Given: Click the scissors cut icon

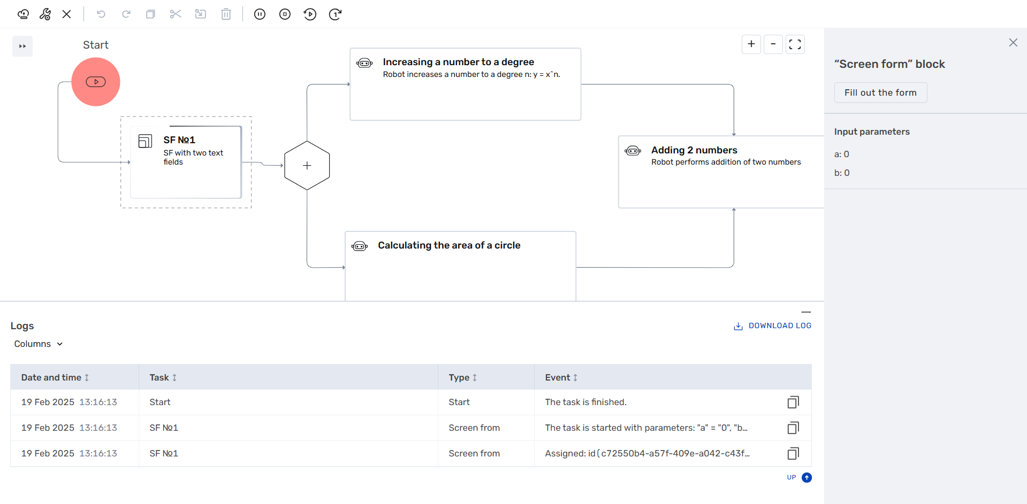Looking at the screenshot, I should click(176, 14).
